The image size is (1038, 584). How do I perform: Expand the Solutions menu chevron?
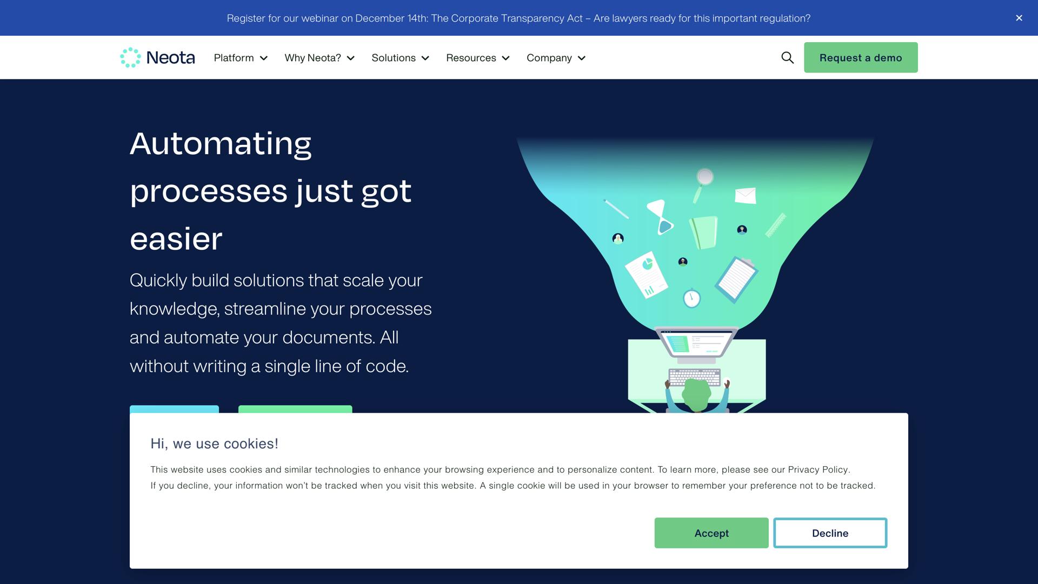(425, 58)
